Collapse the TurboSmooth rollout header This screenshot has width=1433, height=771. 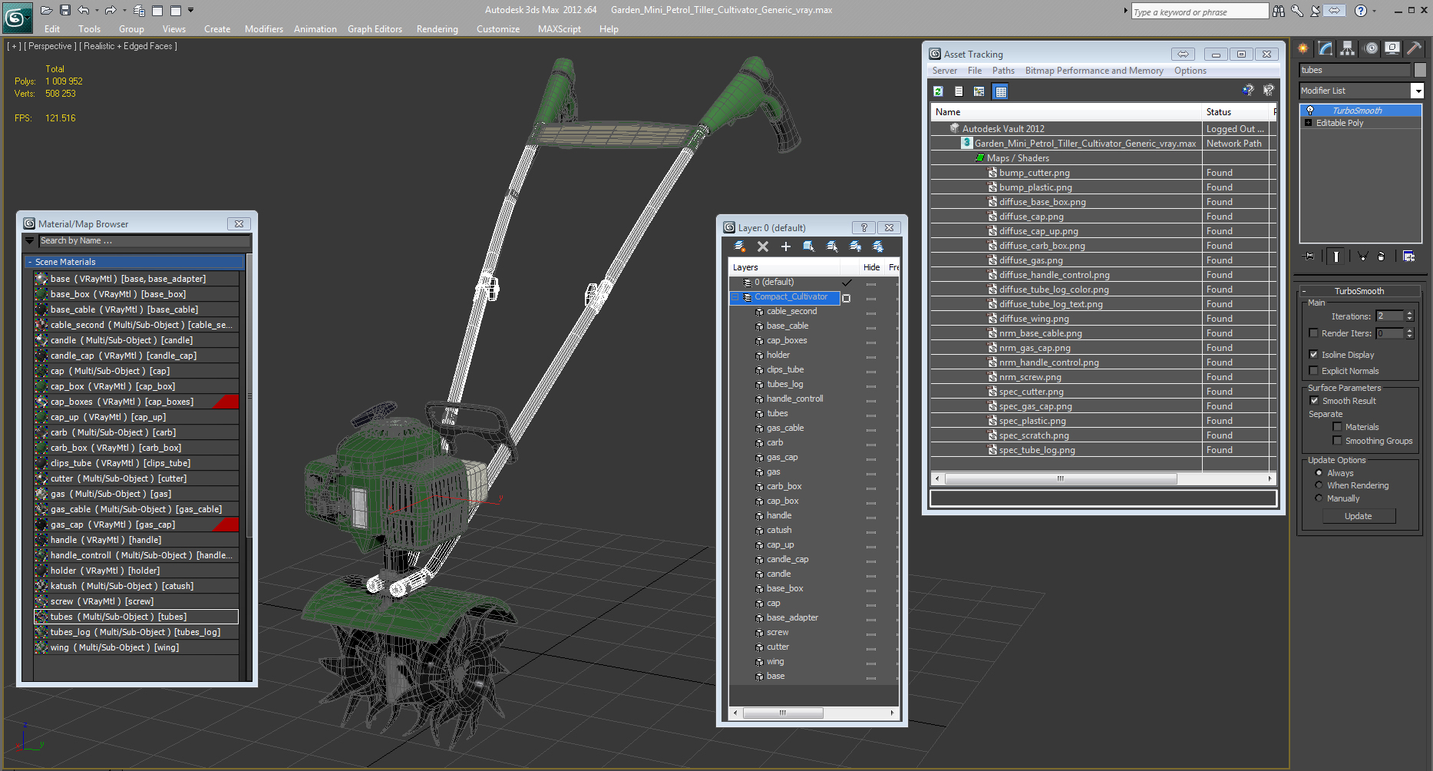1359,291
